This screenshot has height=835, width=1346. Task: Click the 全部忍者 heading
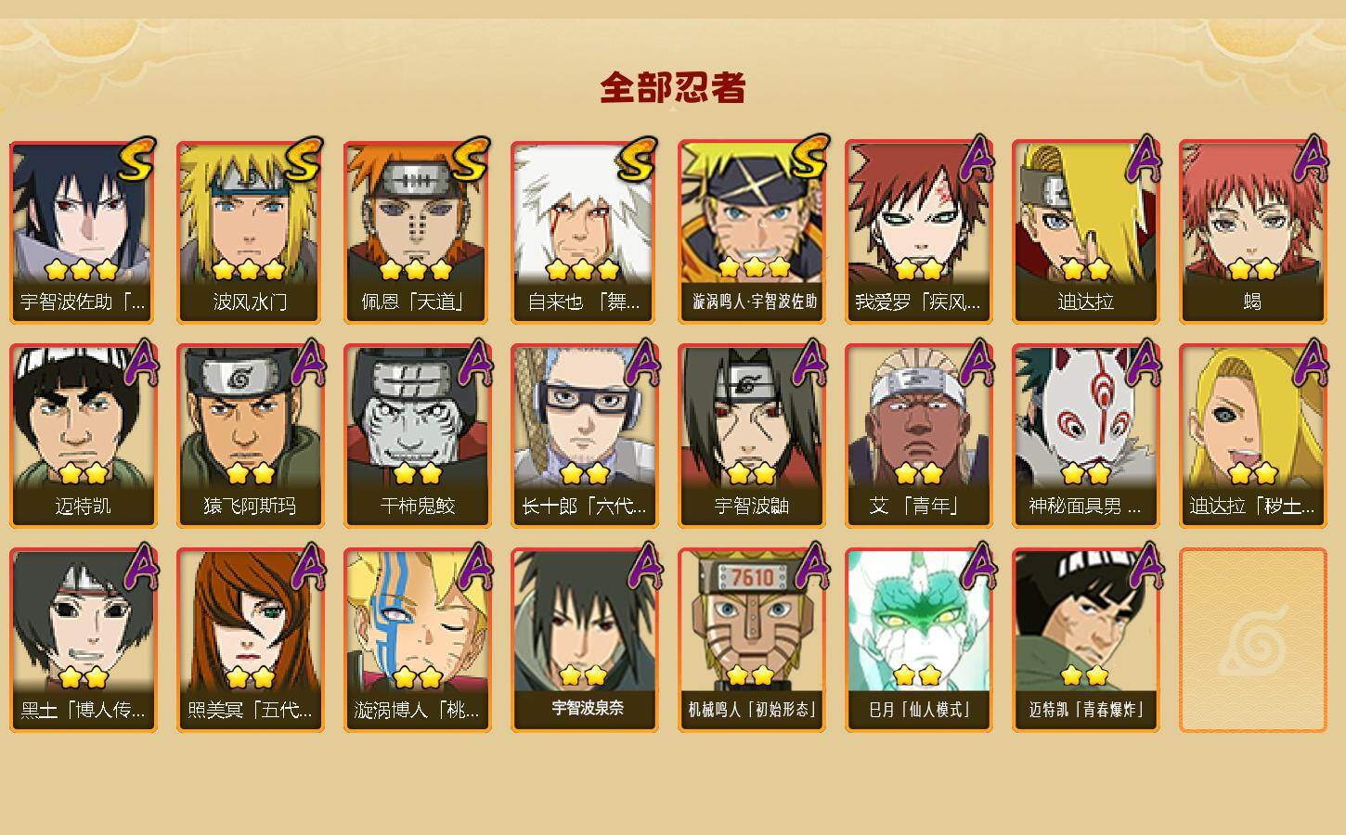click(673, 88)
